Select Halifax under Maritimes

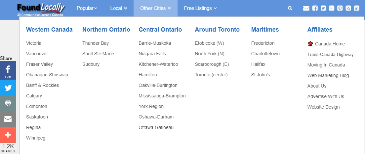[x=258, y=64]
